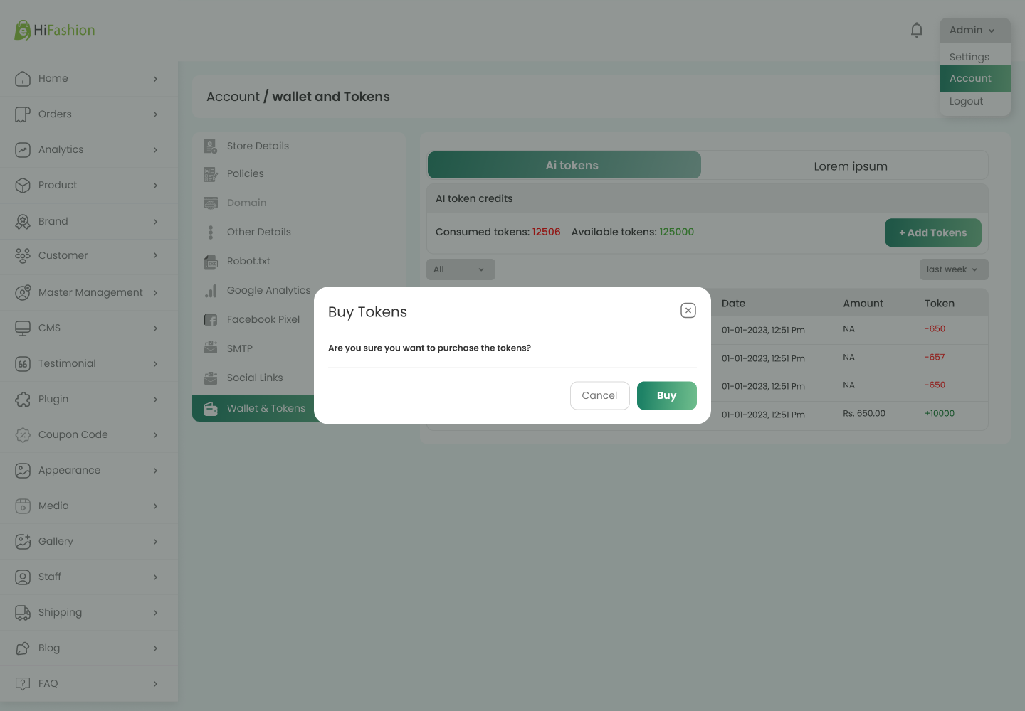Expand the FAQ menu chevron
The height and width of the screenshot is (711, 1025).
coord(155,684)
